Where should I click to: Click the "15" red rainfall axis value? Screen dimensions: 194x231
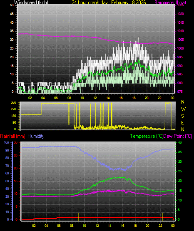point(16,181)
